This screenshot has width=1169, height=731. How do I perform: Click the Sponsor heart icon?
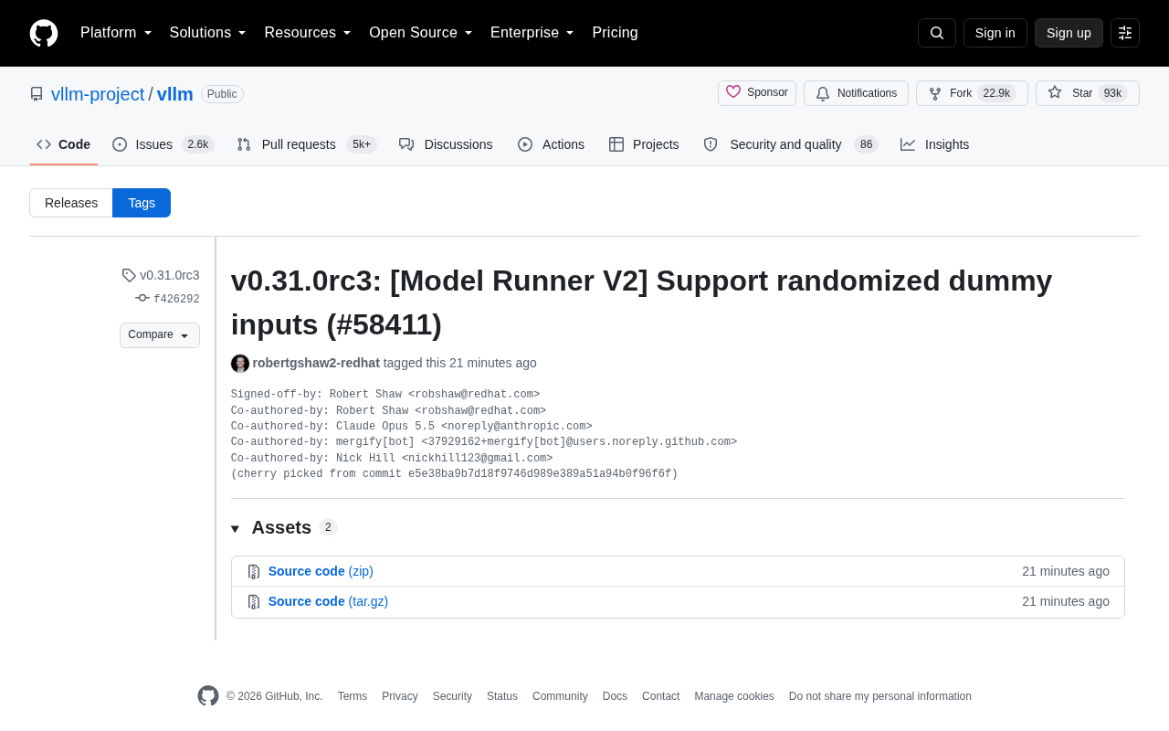click(733, 92)
